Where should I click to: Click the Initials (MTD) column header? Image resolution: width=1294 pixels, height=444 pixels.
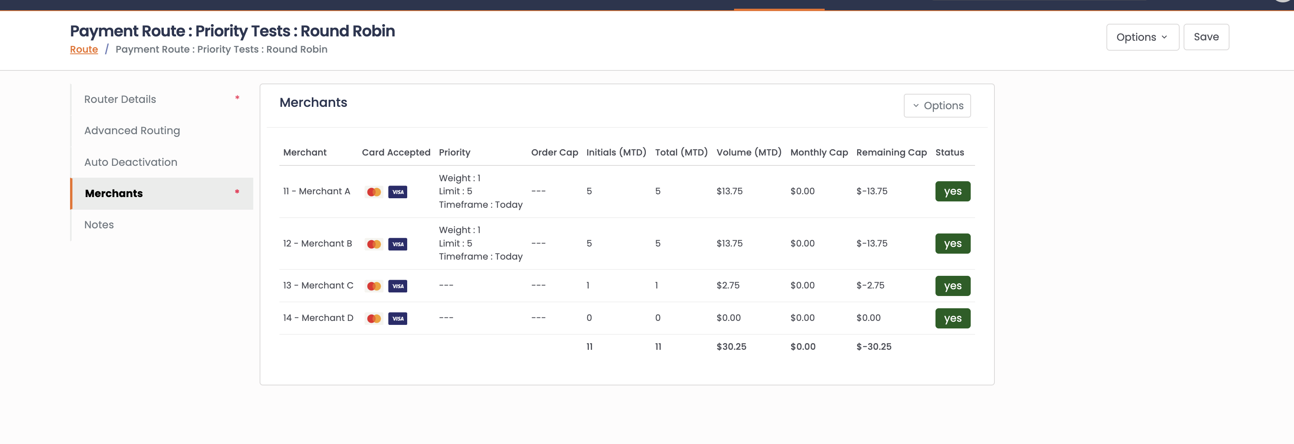click(617, 152)
